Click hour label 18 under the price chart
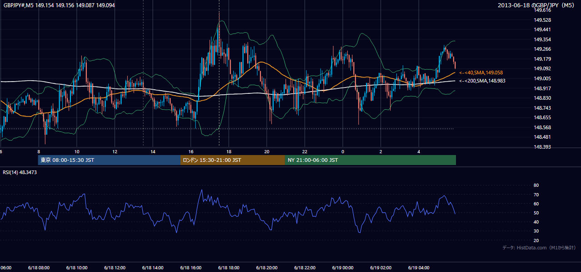Screen dimensions: 581x272 [229, 152]
